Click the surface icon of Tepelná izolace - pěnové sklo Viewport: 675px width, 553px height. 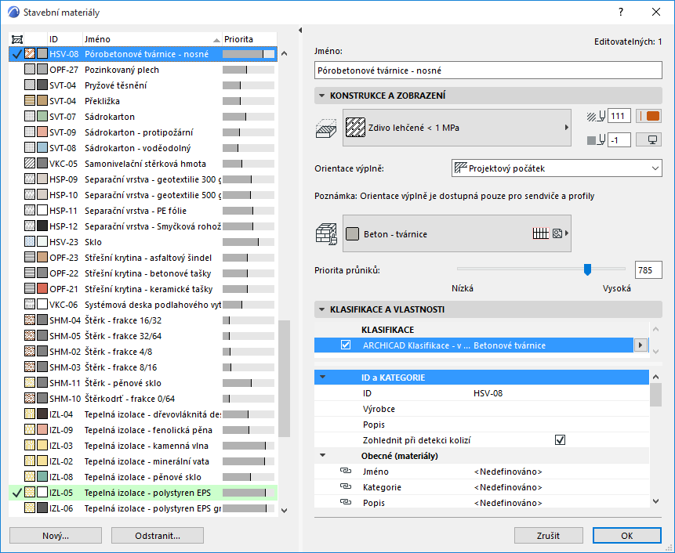[x=42, y=476]
